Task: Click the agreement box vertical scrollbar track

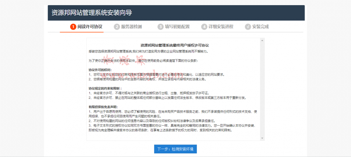Action: [263, 89]
